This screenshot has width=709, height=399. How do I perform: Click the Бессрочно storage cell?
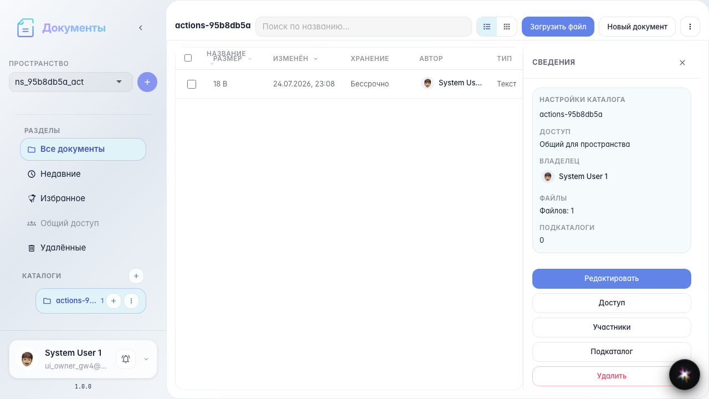pyautogui.click(x=369, y=84)
